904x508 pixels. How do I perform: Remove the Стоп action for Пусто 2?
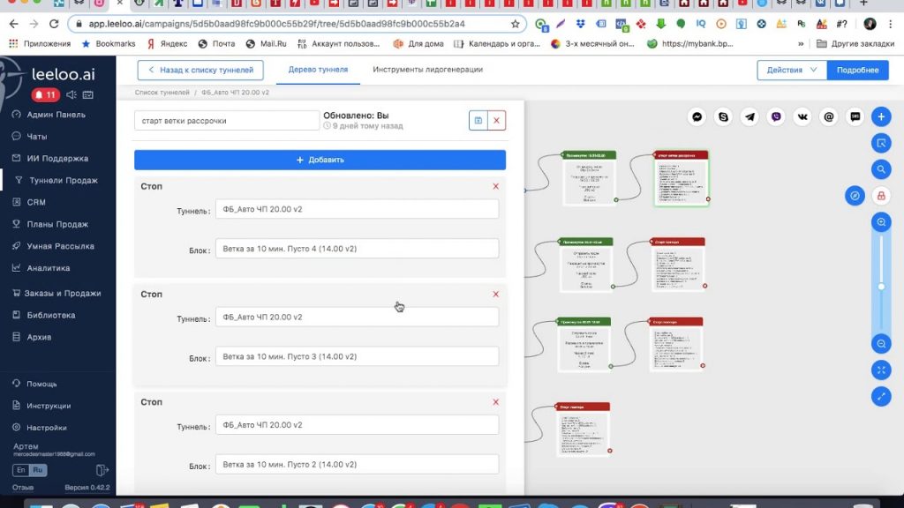point(496,402)
